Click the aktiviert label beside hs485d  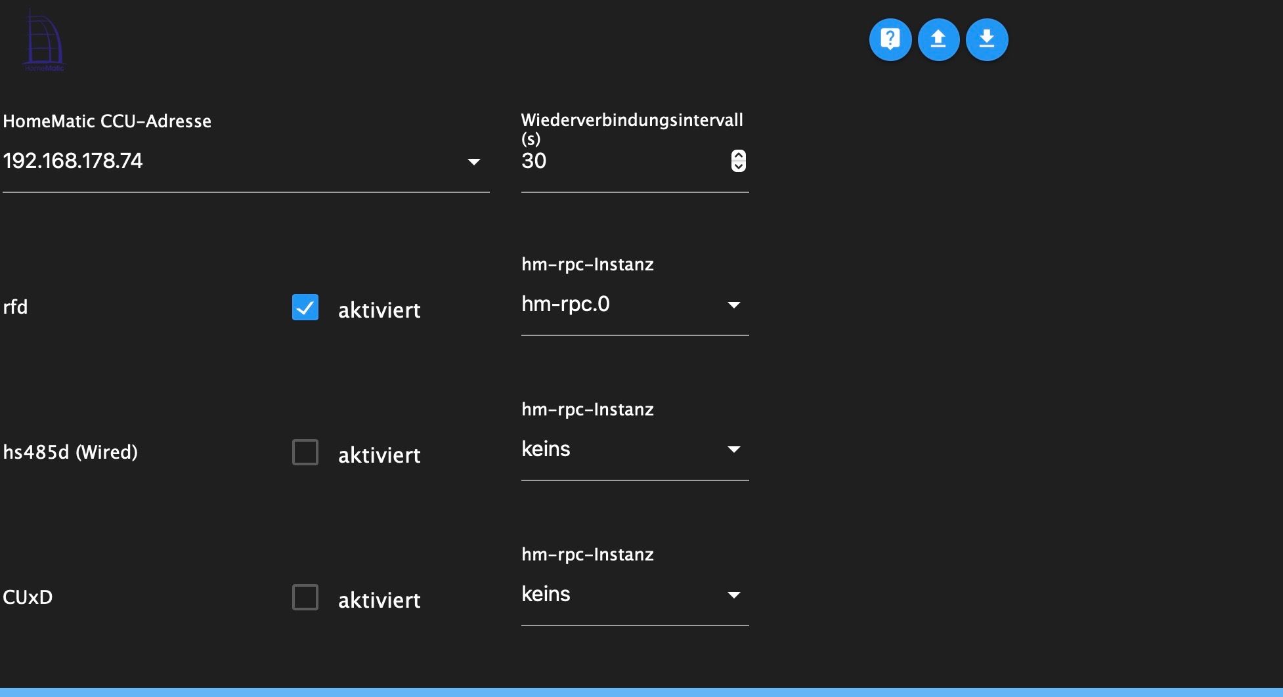pos(379,455)
